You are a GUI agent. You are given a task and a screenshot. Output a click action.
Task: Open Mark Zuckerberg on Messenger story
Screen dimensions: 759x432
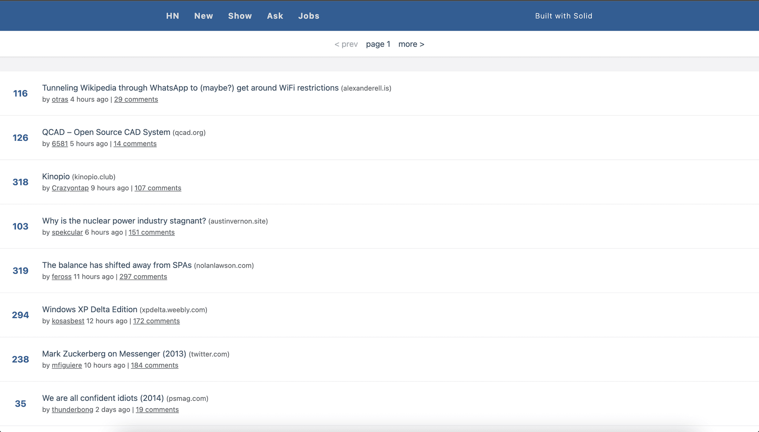[x=114, y=354]
